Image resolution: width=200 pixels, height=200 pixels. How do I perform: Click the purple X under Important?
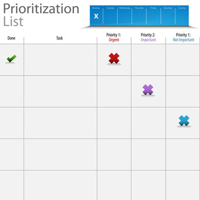point(148,89)
